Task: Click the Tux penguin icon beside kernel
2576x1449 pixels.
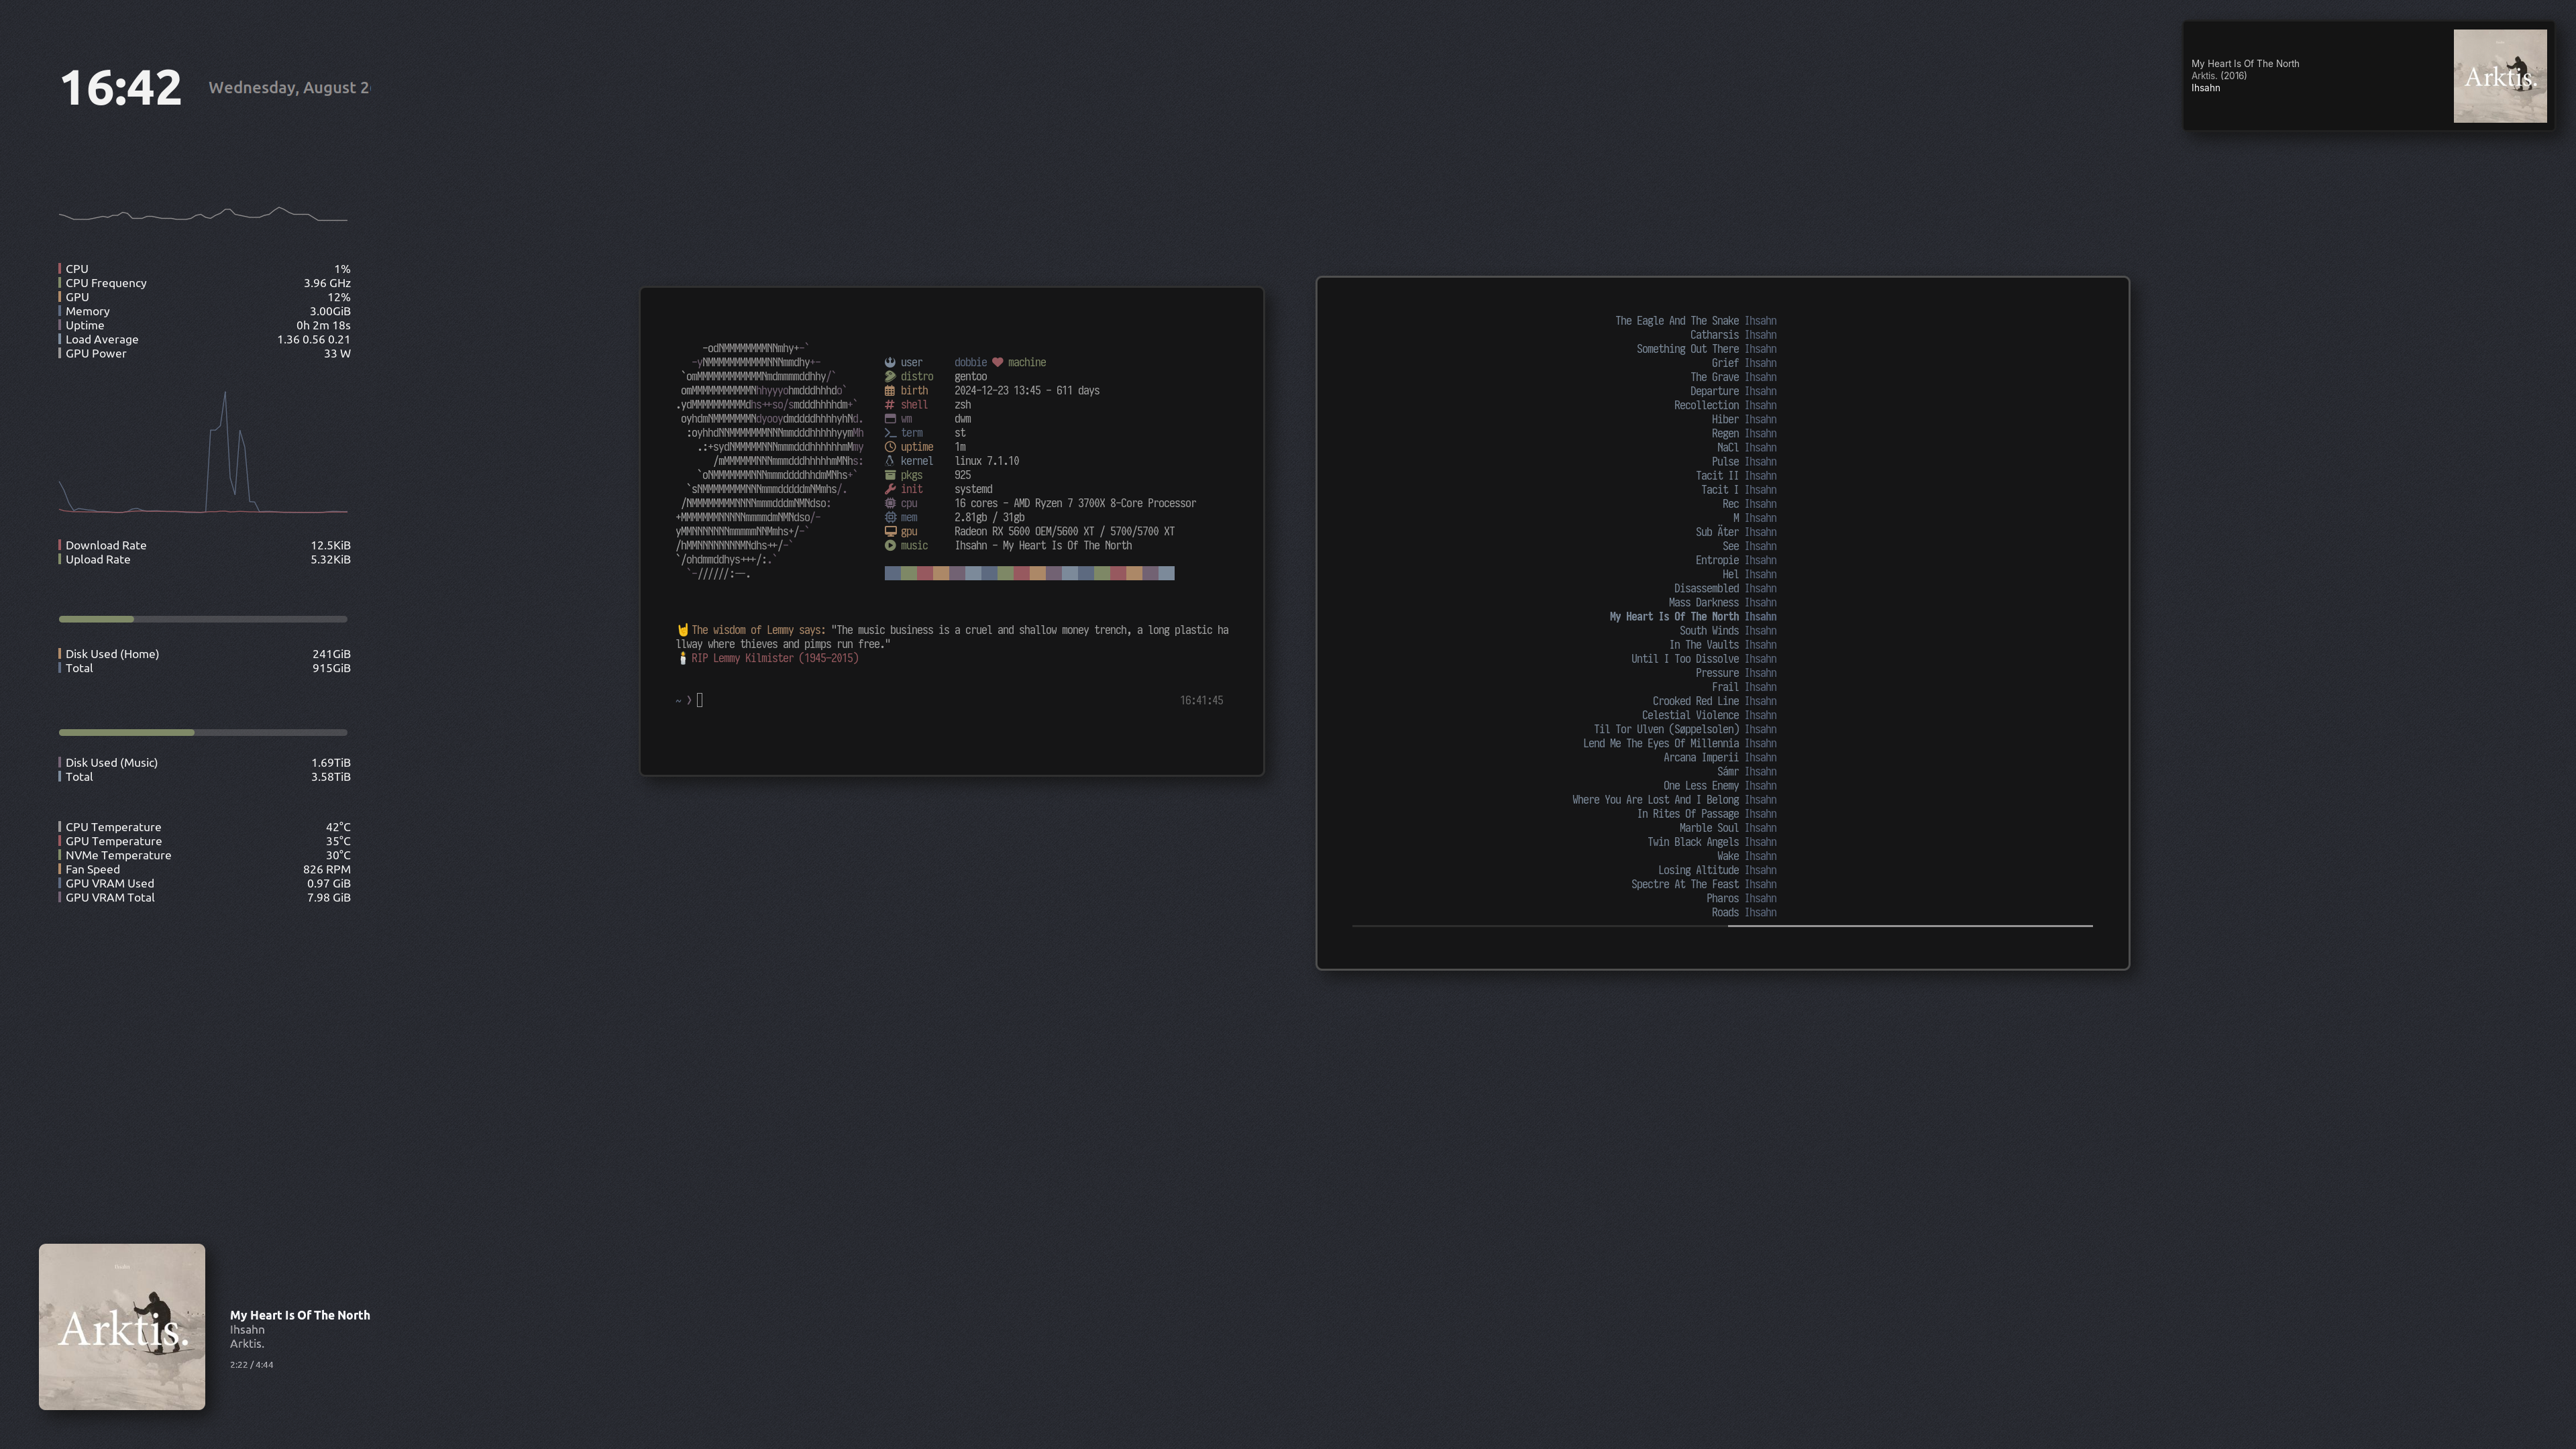Action: (x=889, y=461)
